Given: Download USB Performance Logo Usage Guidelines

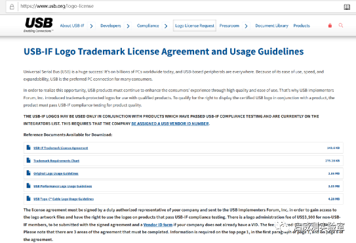Looking at the screenshot, I should pyautogui.click(x=63, y=186).
